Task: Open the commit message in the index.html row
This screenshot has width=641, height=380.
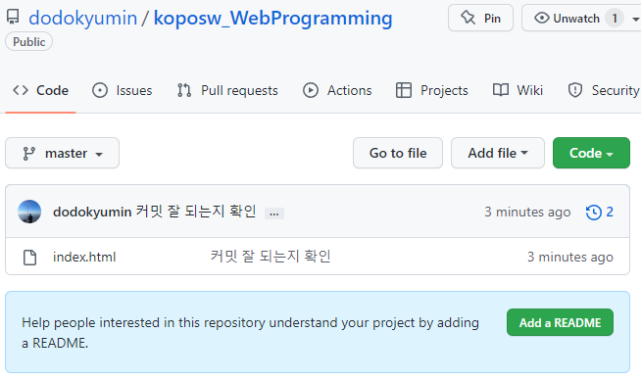Action: click(x=271, y=257)
